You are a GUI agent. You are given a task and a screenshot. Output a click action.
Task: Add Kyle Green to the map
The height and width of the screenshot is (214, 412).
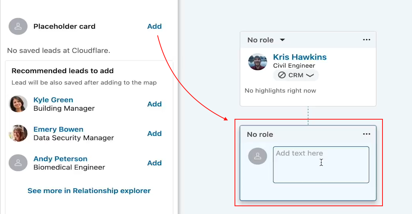(x=154, y=104)
